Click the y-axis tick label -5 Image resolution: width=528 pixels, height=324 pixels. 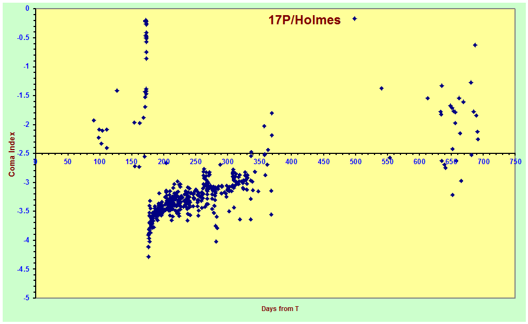(x=26, y=298)
